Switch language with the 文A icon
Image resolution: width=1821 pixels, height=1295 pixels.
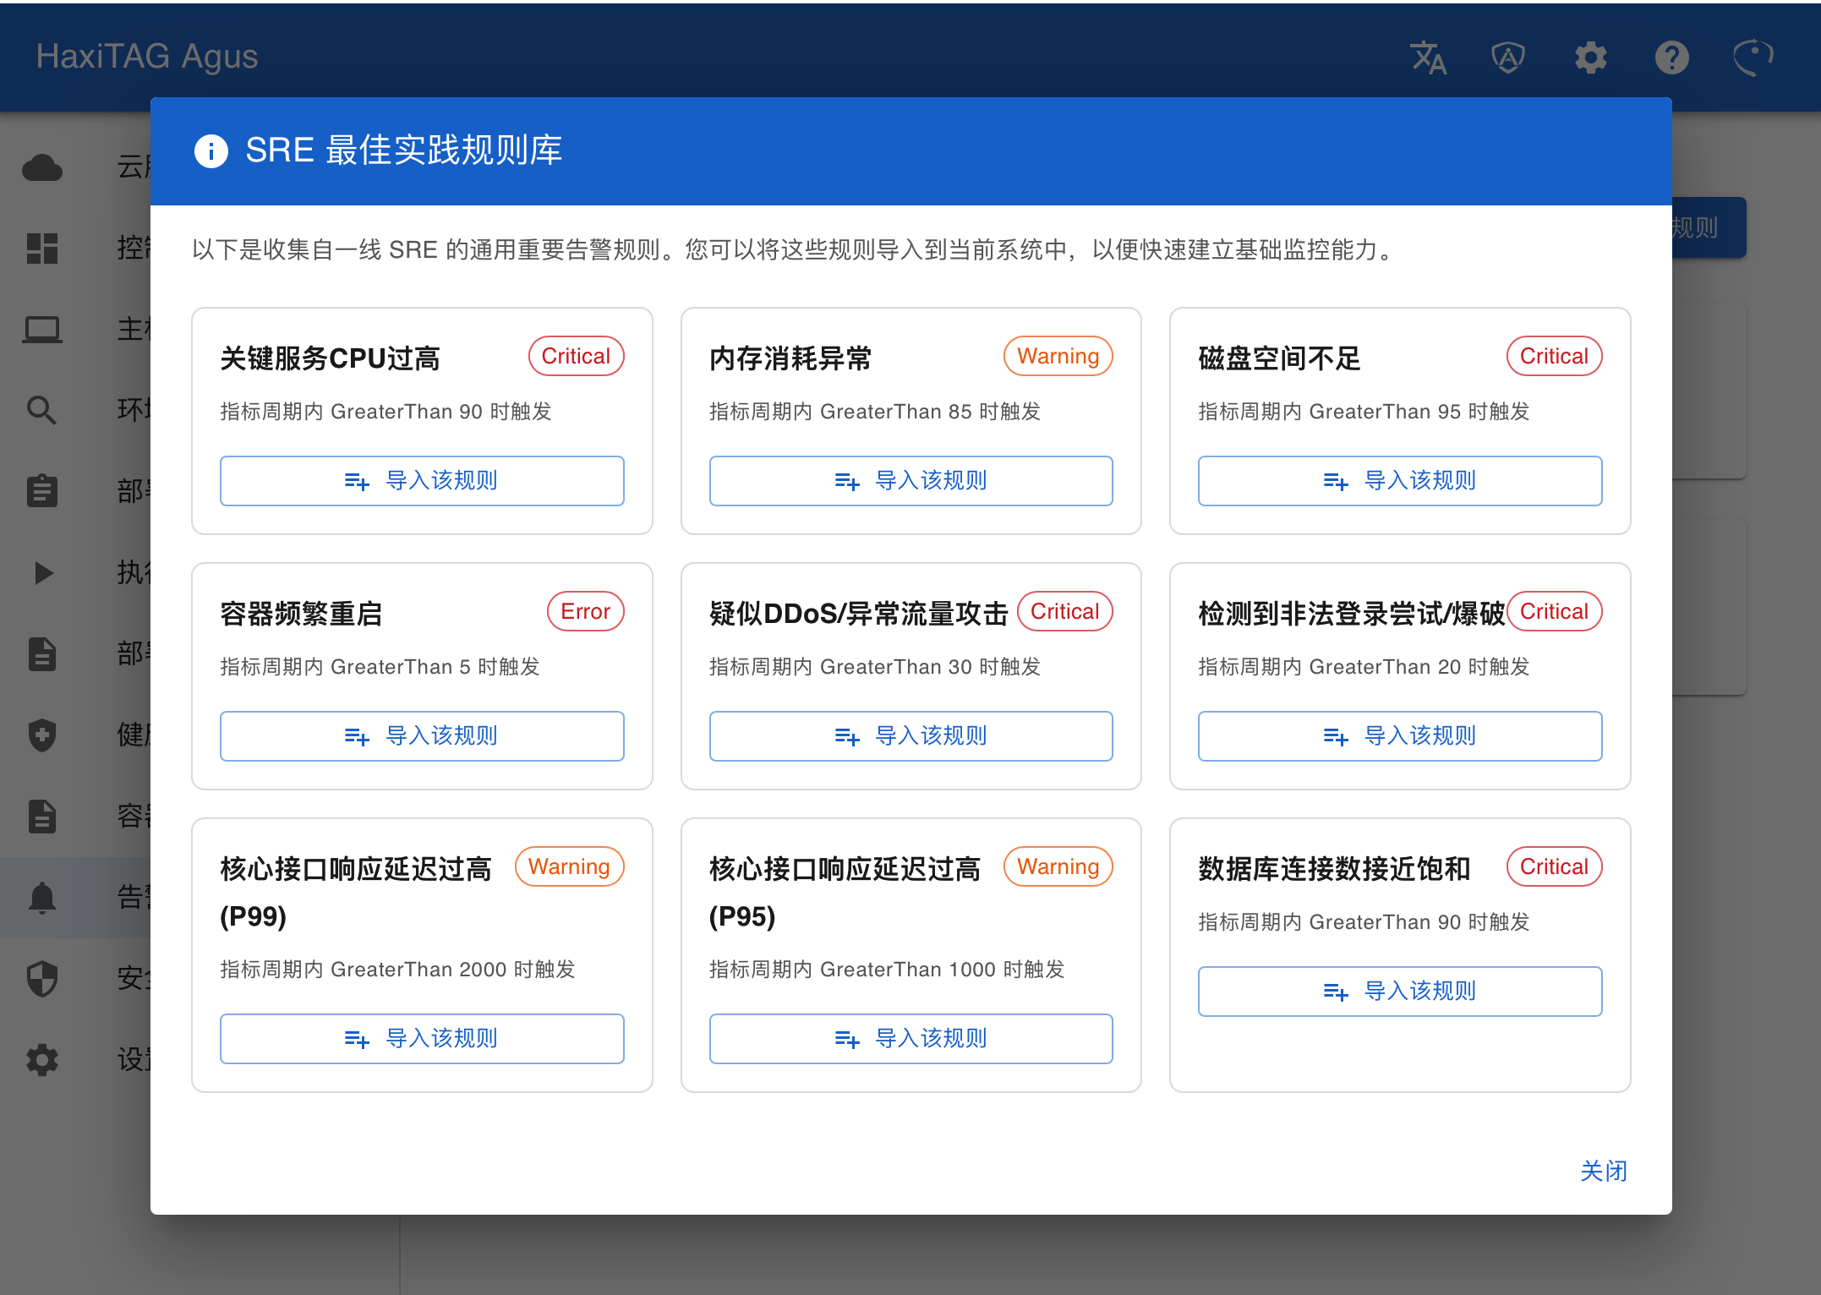(1430, 57)
